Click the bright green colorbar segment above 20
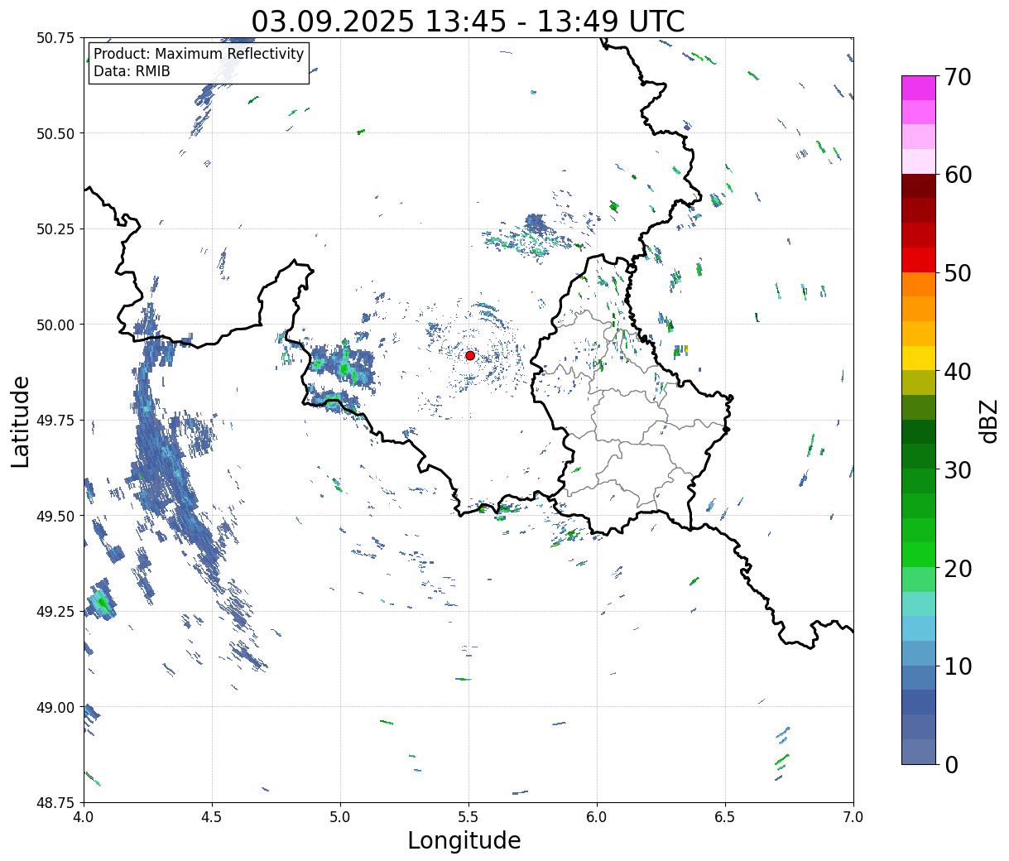 [x=919, y=555]
